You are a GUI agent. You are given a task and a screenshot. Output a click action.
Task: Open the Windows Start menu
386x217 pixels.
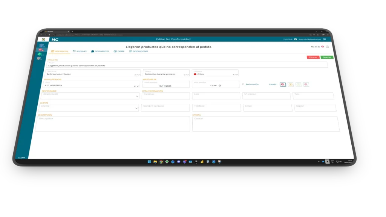pyautogui.click(x=149, y=162)
